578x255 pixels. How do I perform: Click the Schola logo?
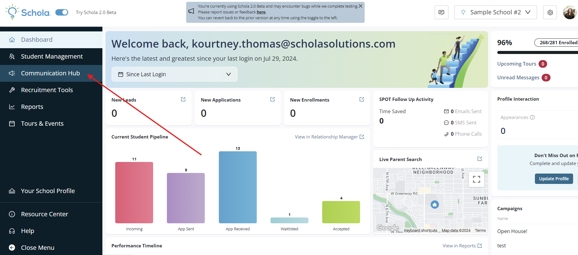28,12
